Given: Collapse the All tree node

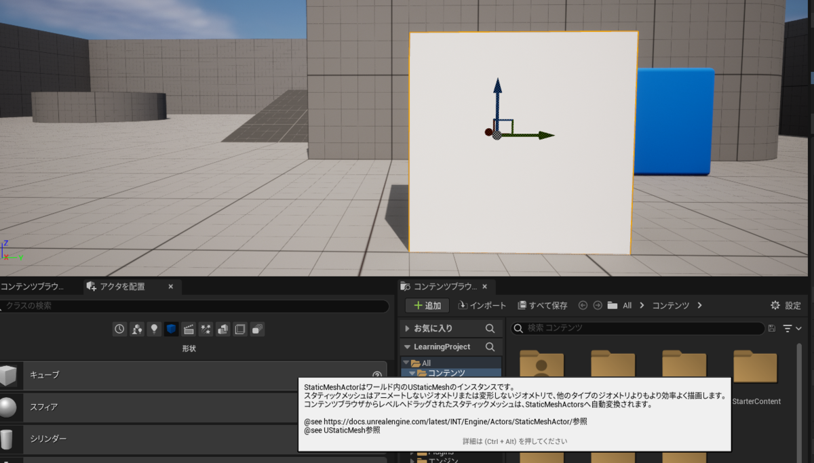Looking at the screenshot, I should point(406,363).
